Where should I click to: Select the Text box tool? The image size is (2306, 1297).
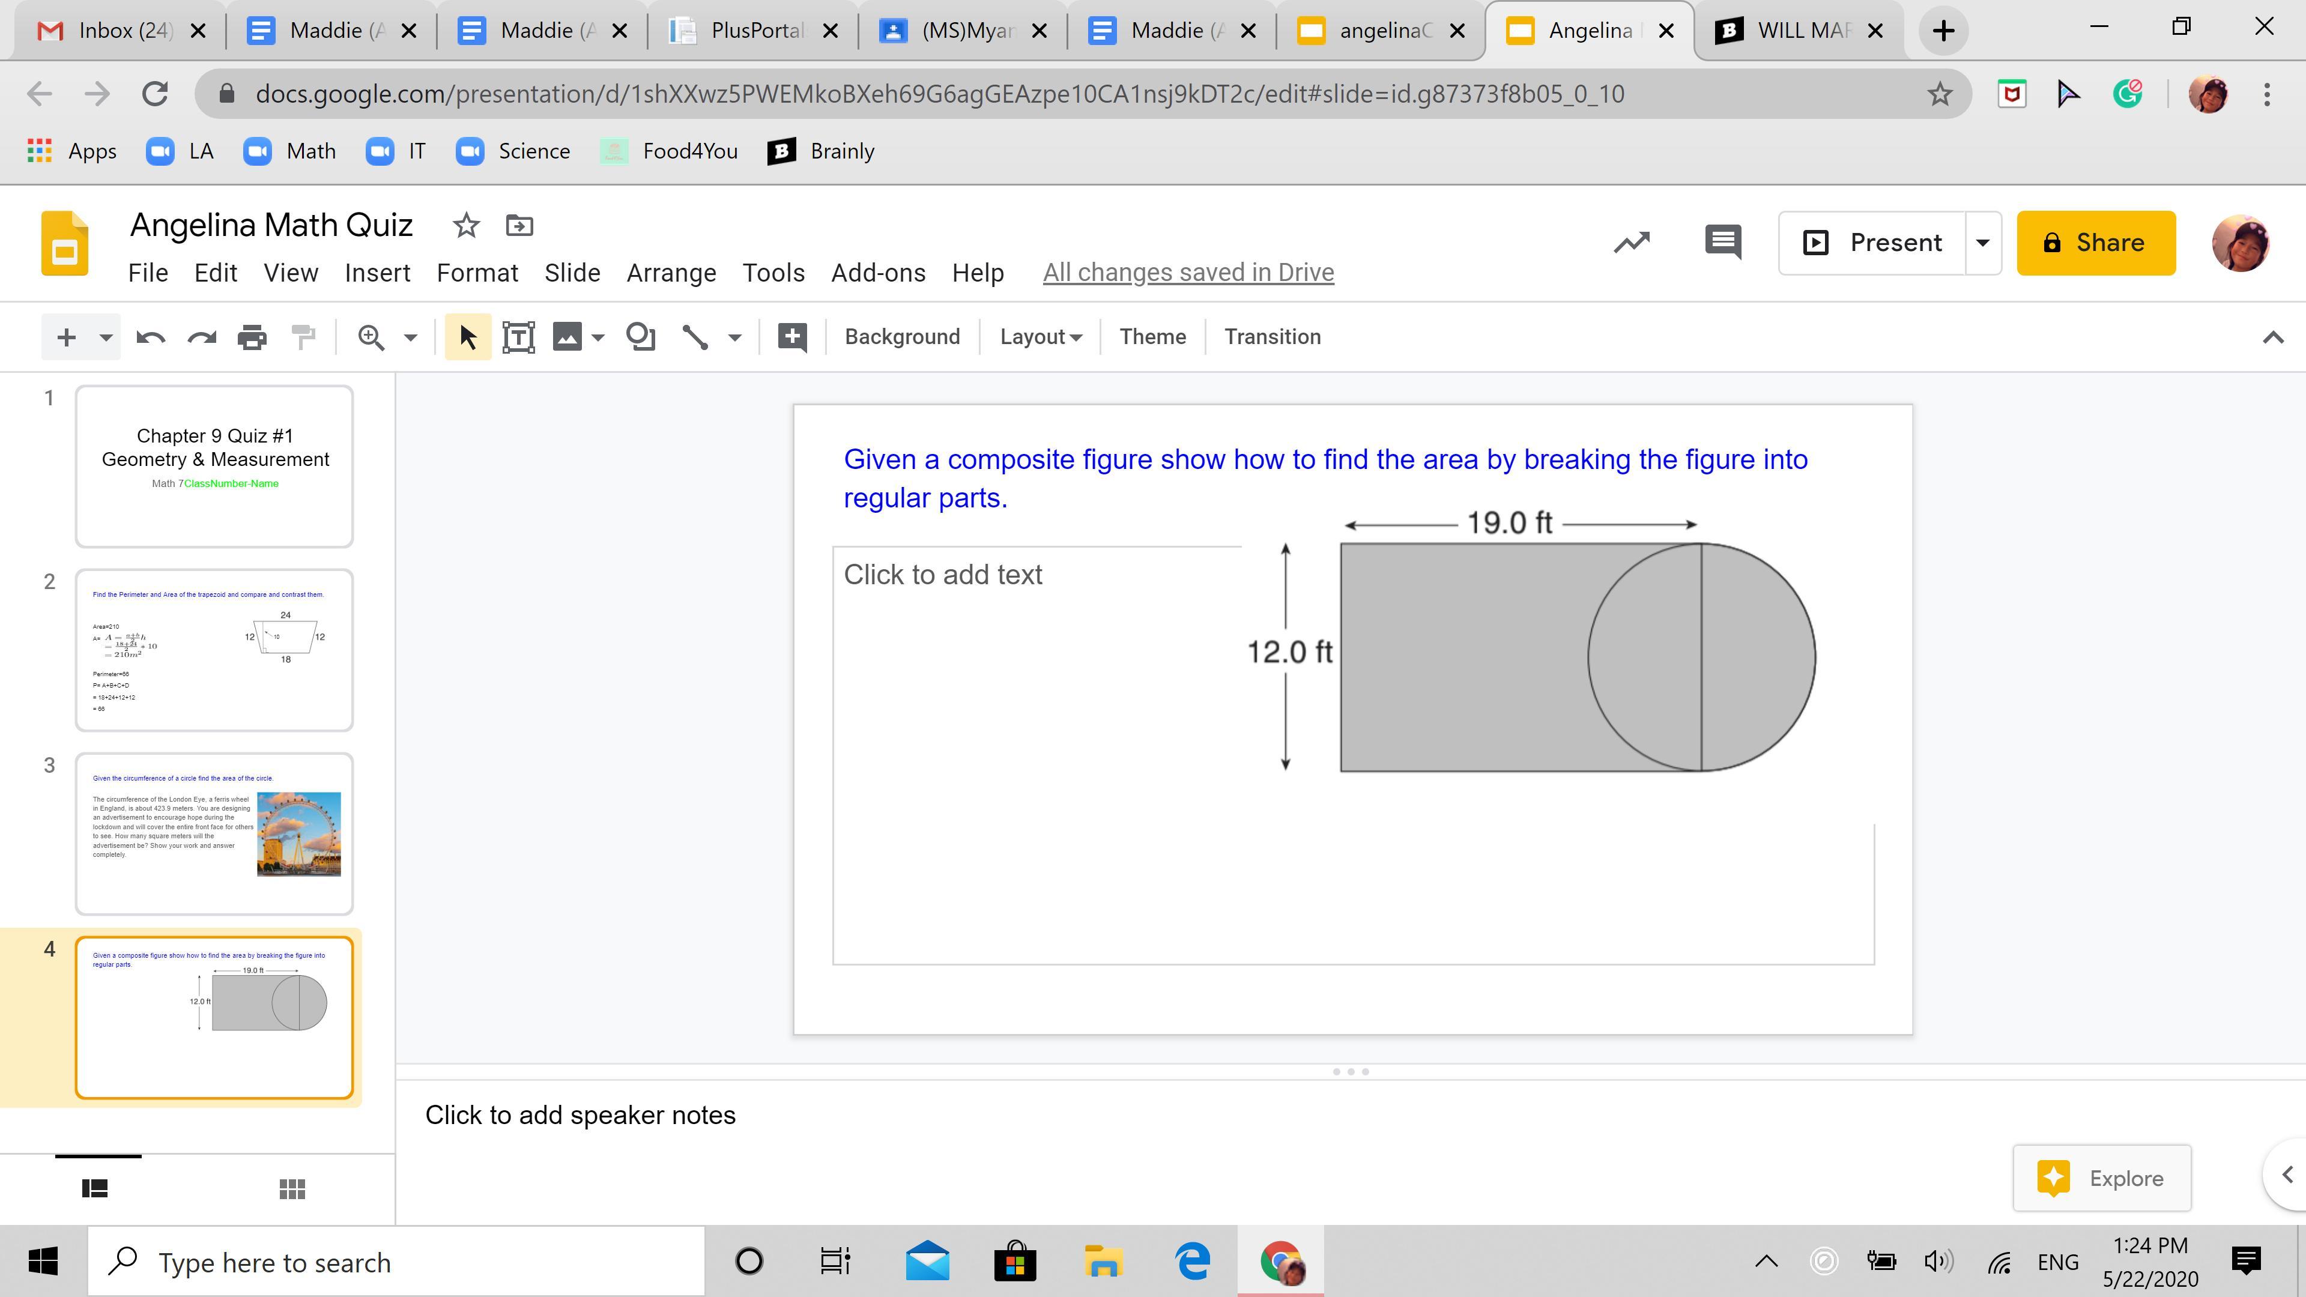tap(518, 337)
